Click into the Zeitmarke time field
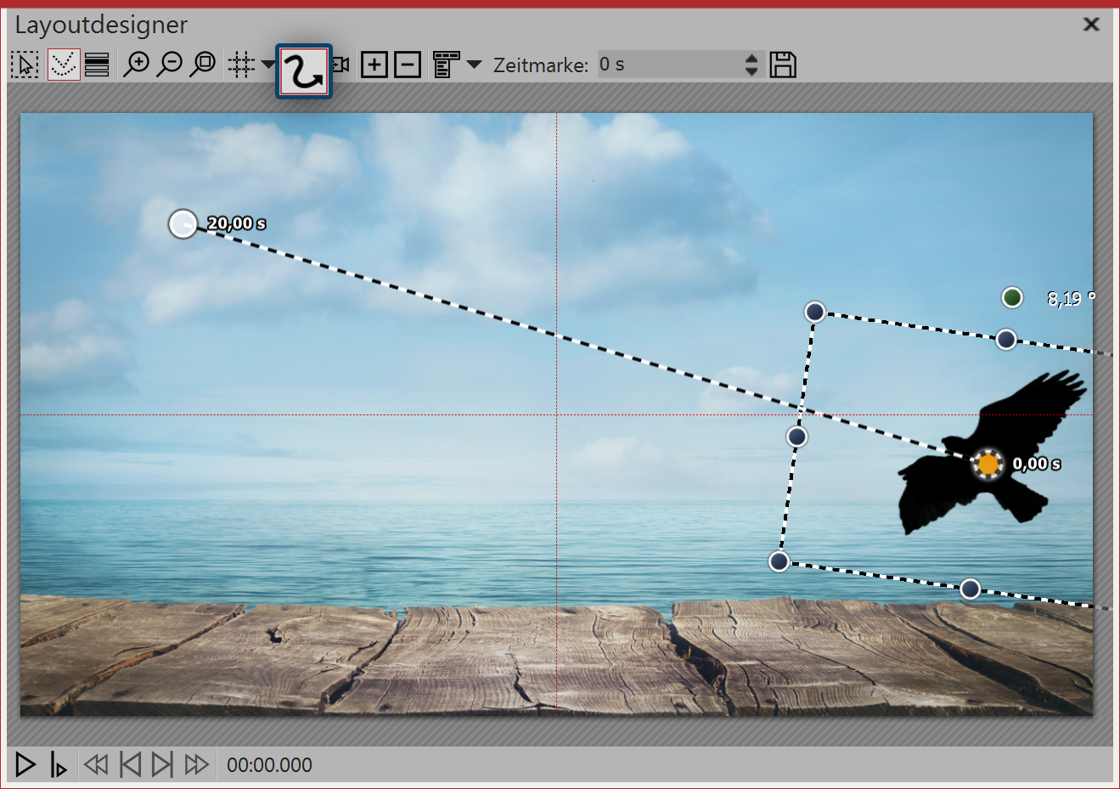Viewport: 1120px width, 789px height. click(667, 65)
